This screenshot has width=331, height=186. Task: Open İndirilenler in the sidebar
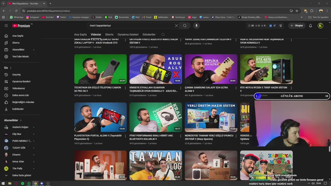coord(18,109)
